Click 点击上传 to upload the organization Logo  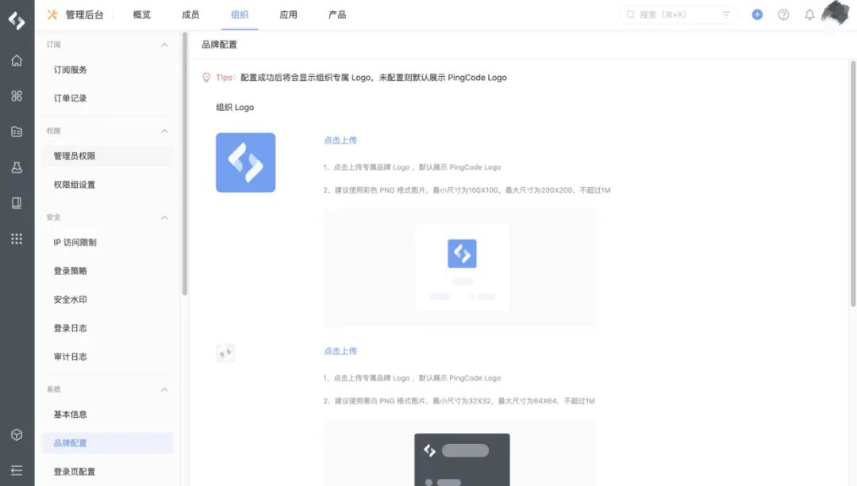point(340,140)
